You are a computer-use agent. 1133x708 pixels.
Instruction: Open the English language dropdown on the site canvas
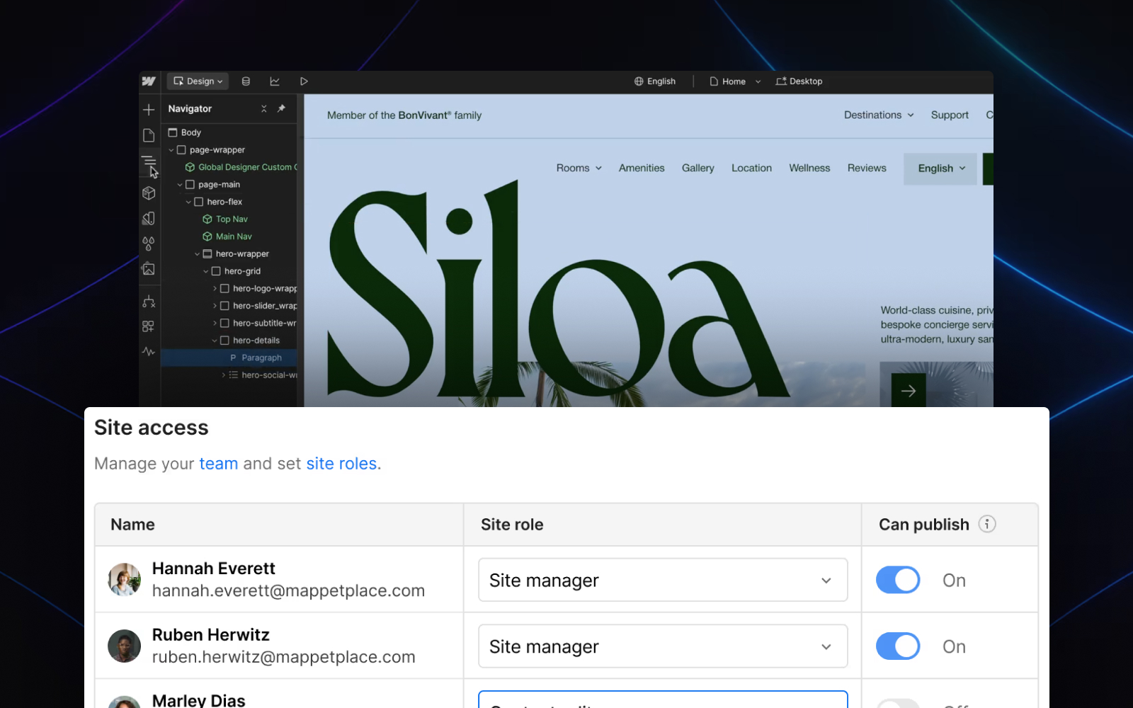click(x=940, y=169)
